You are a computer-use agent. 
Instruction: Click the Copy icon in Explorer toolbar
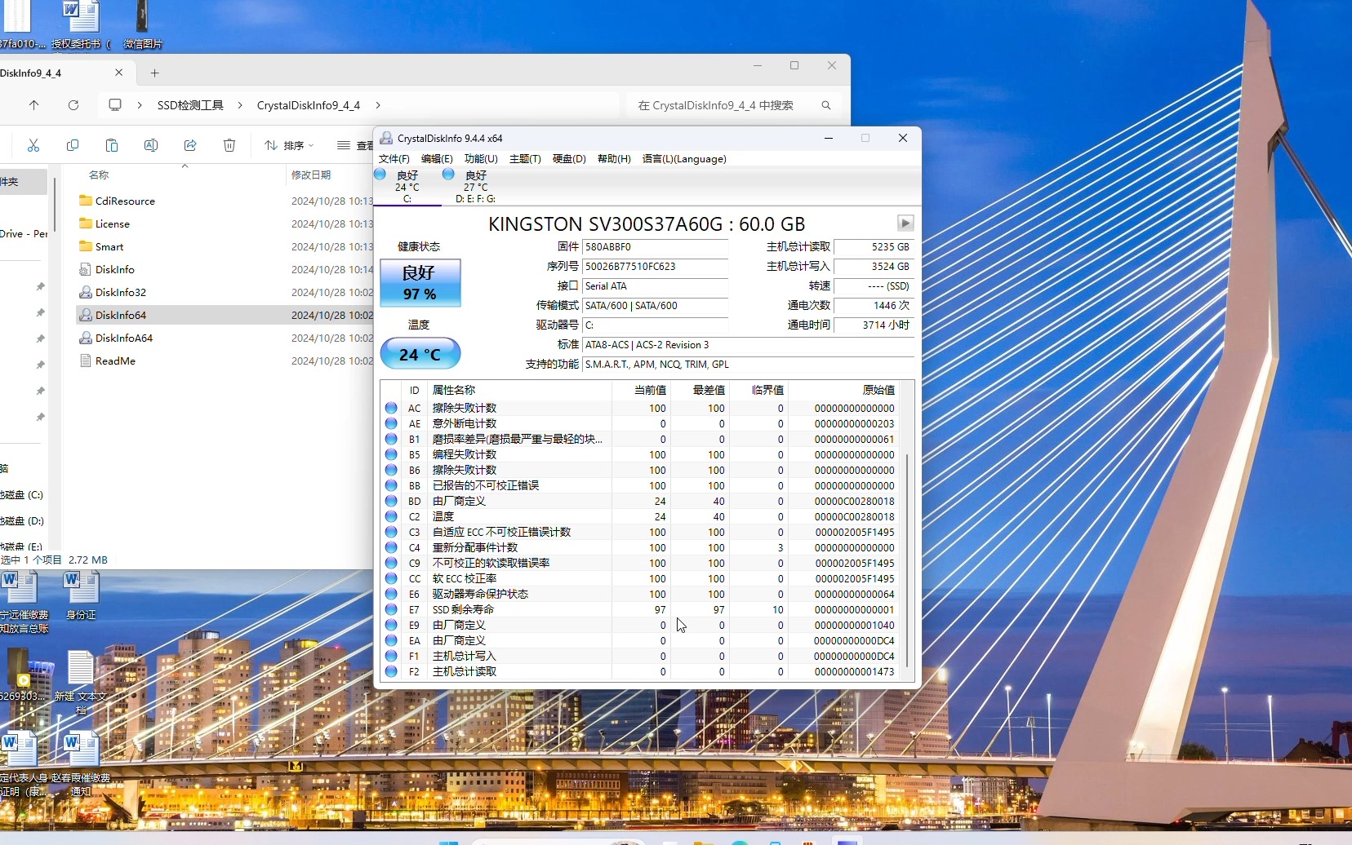(73, 145)
